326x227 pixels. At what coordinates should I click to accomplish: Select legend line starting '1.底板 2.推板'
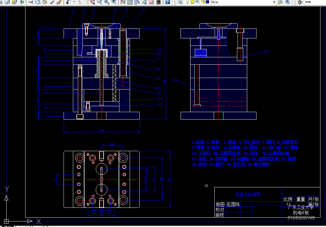245,142
